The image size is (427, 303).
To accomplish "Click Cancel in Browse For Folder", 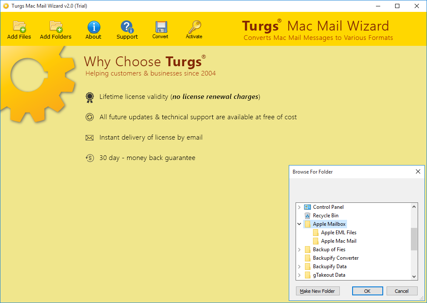I will click(x=401, y=291).
